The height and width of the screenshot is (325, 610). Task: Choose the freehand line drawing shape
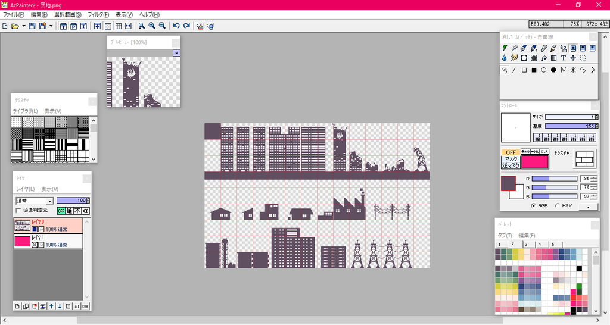pos(505,70)
